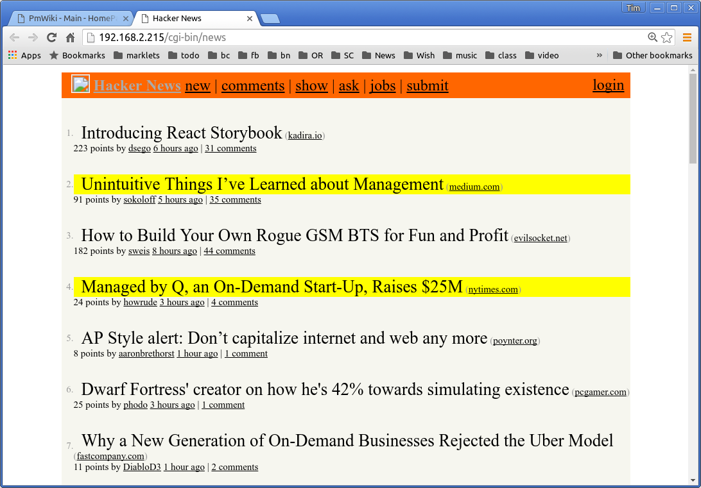
Task: Open the 'AP Style alert' story
Action: coord(284,339)
